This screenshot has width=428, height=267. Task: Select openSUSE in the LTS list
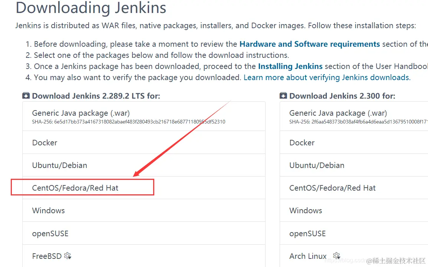point(144,233)
